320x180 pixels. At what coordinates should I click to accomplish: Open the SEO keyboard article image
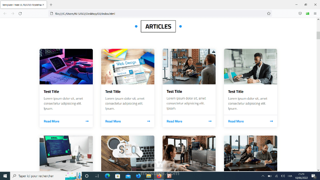pyautogui.click(x=128, y=154)
